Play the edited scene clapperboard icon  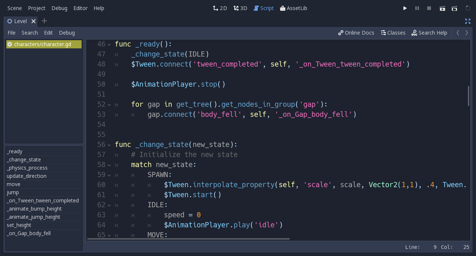tap(442, 8)
